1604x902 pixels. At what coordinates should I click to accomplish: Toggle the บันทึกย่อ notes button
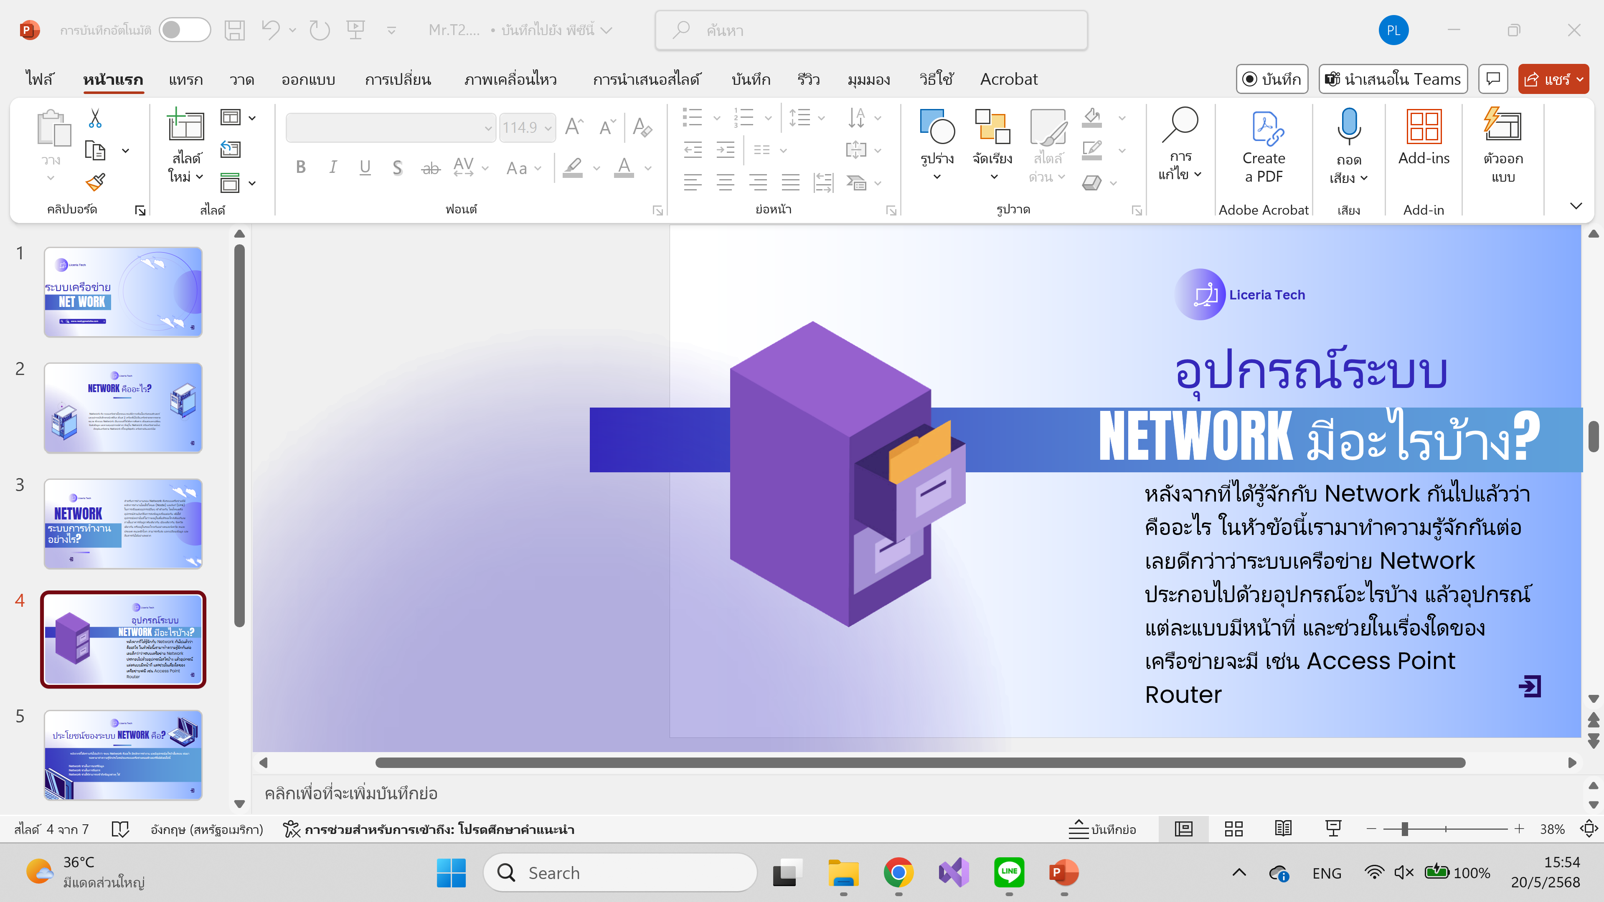coord(1102,829)
